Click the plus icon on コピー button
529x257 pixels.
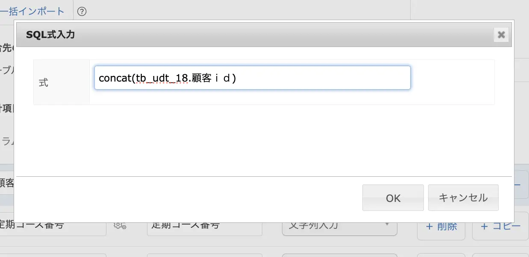pos(484,226)
